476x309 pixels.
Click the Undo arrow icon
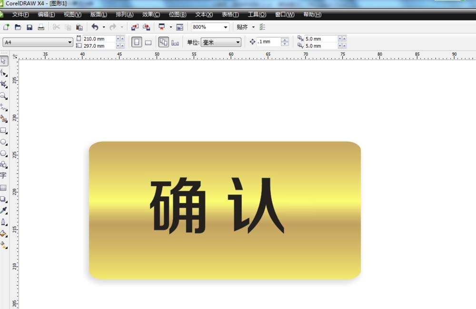pyautogui.click(x=95, y=27)
